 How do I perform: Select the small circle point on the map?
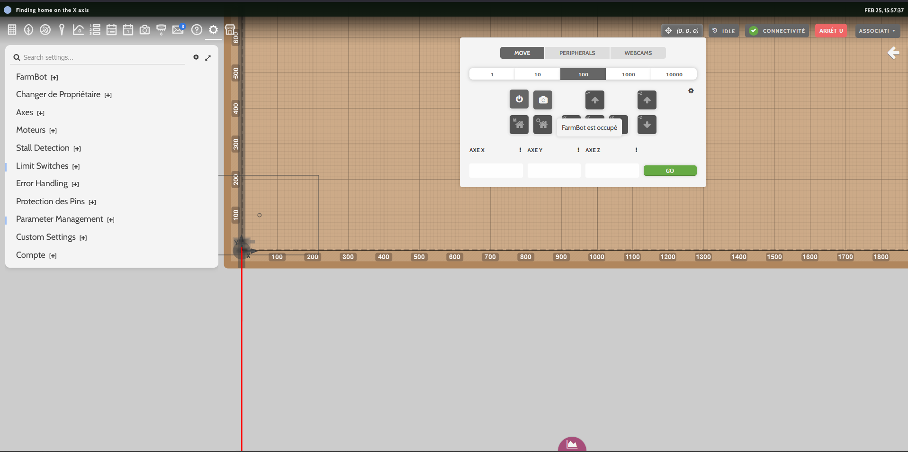click(x=260, y=215)
